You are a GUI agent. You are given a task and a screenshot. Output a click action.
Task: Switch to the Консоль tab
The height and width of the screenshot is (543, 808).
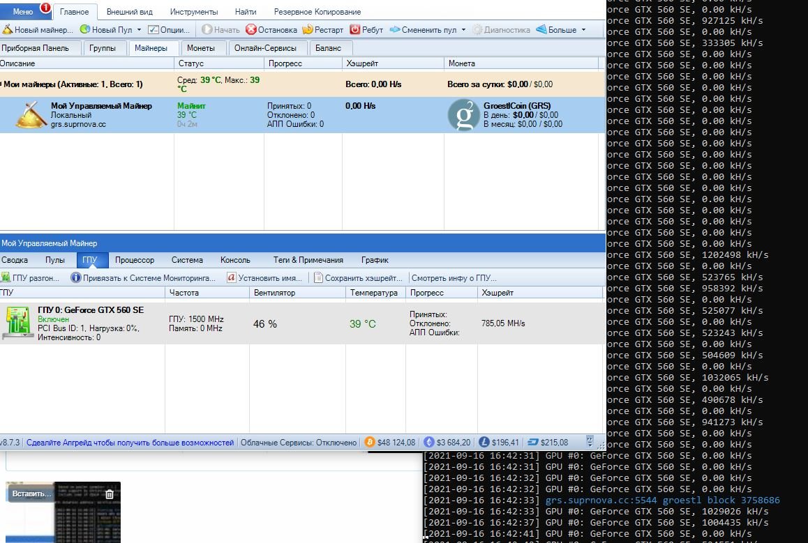[235, 260]
